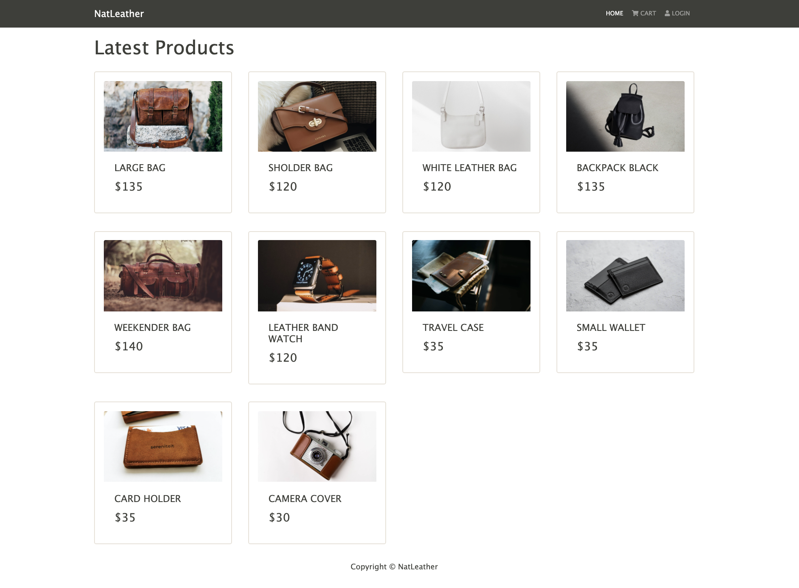
Task: Click the WEEKENDER BAG product title
Action: 152,328
